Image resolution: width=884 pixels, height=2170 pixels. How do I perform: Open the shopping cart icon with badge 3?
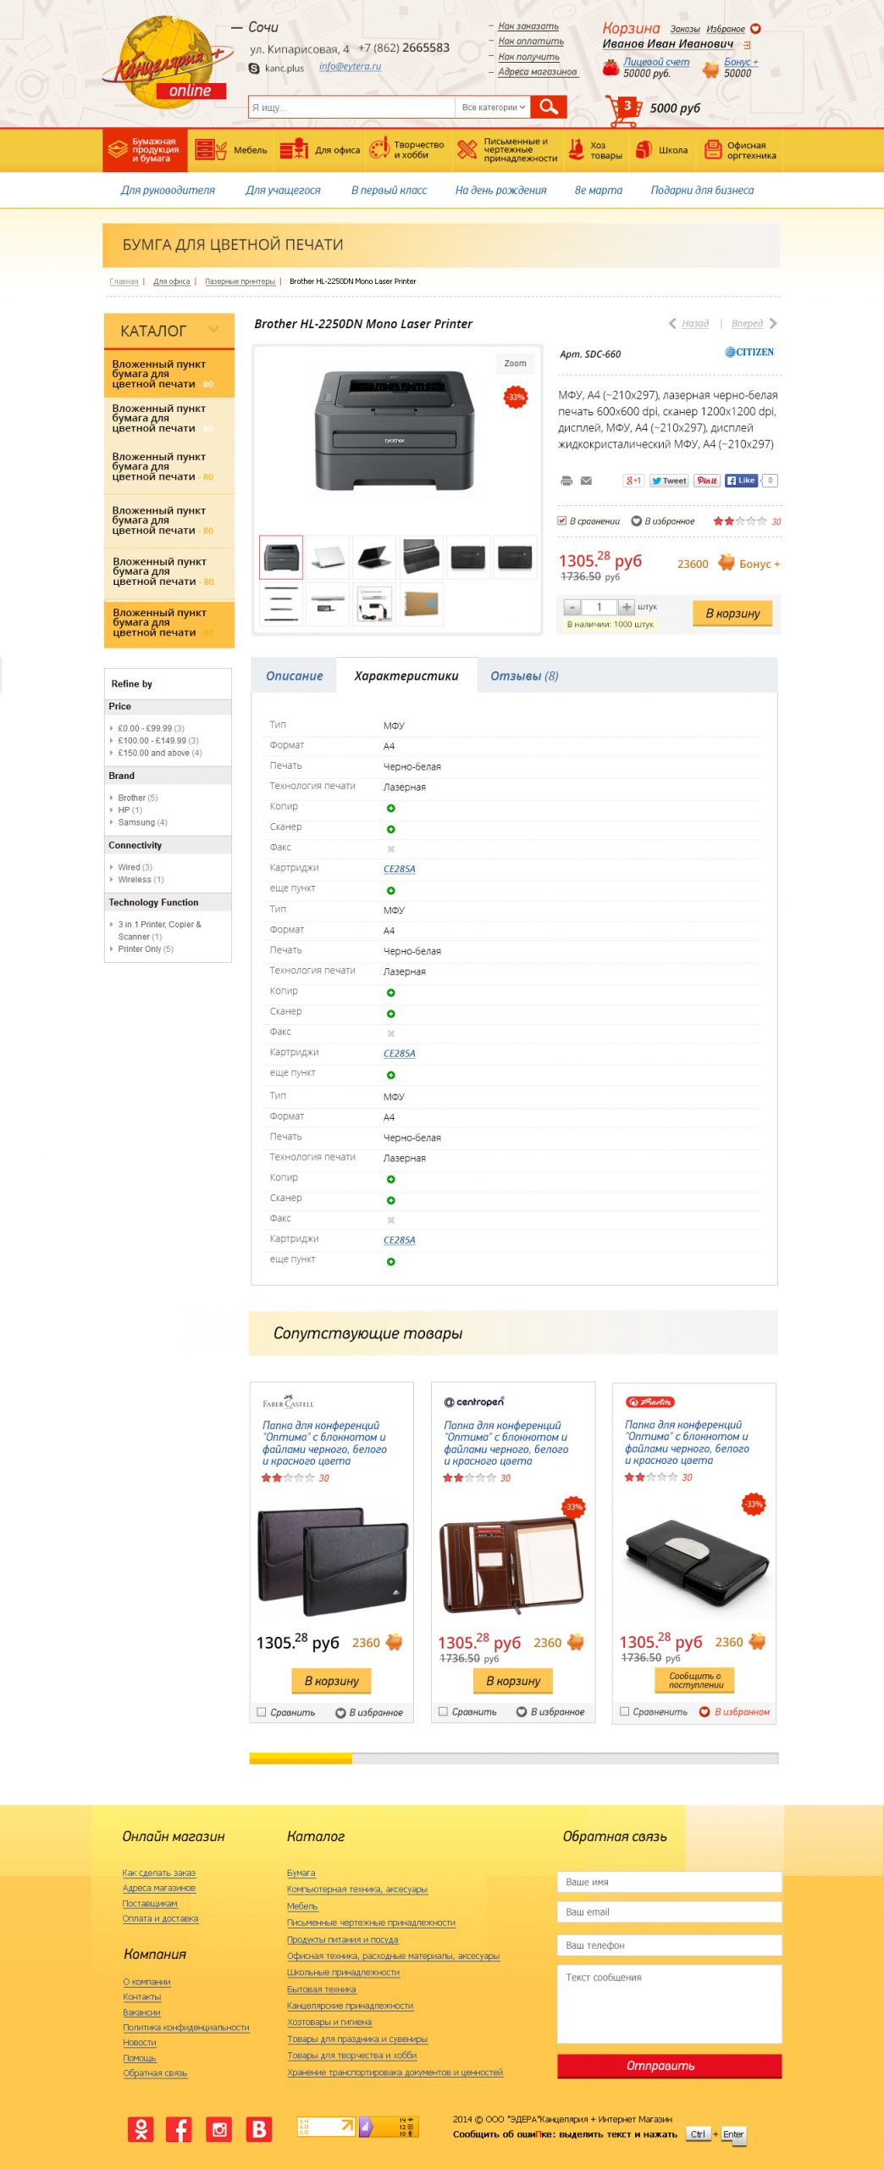(x=623, y=111)
